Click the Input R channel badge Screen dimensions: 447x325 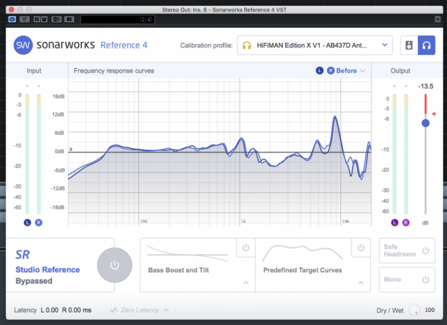38,223
